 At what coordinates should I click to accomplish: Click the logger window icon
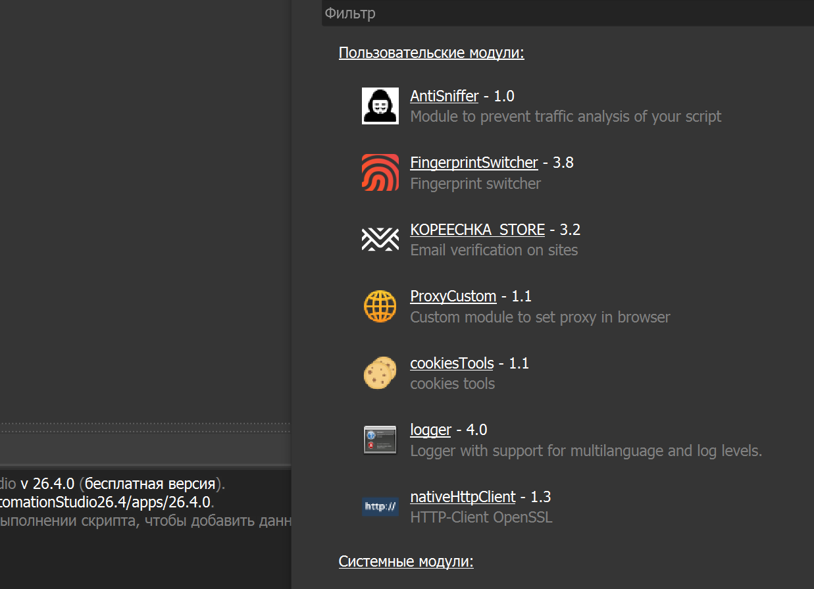pos(380,440)
